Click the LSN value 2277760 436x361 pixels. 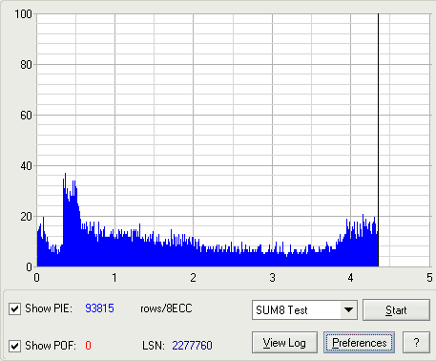point(192,346)
